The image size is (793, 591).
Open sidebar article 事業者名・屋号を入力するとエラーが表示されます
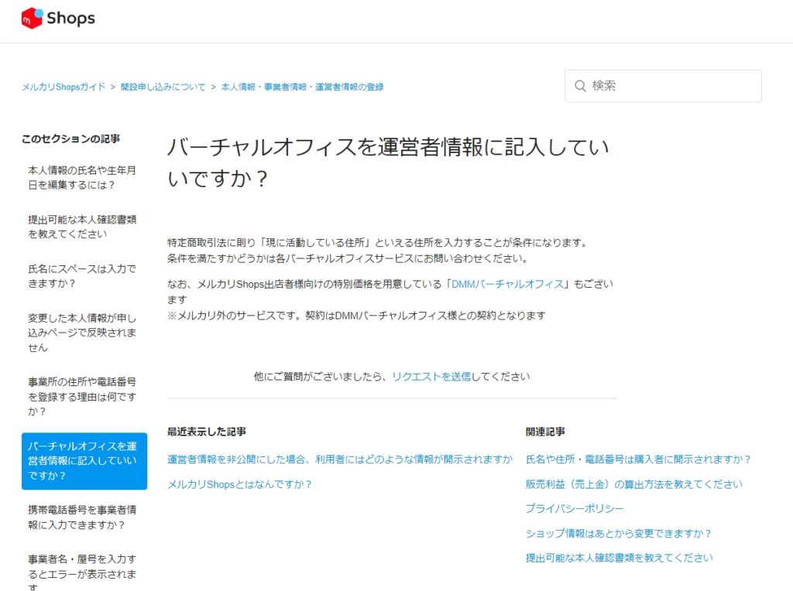82,573
